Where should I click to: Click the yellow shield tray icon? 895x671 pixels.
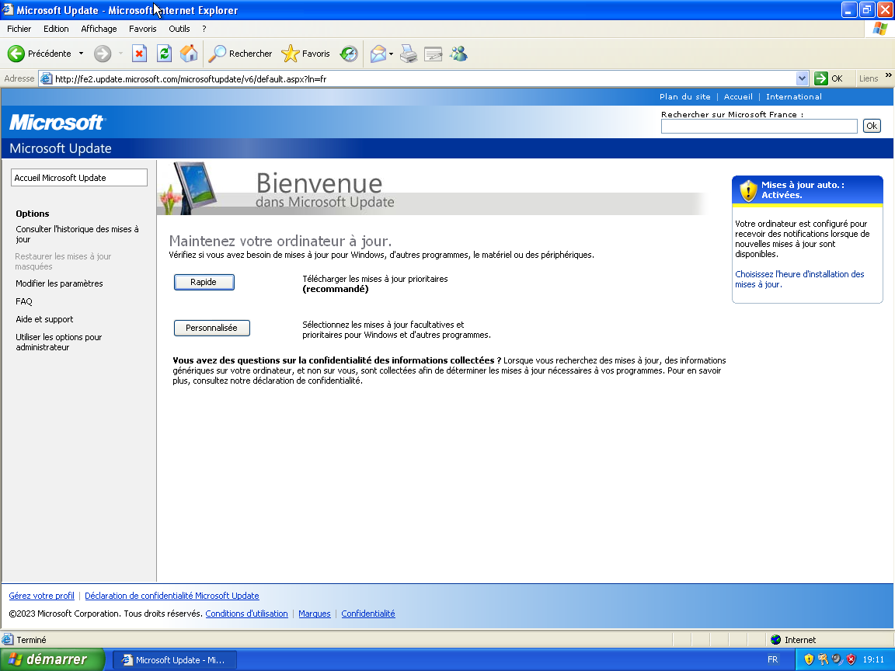(x=808, y=659)
